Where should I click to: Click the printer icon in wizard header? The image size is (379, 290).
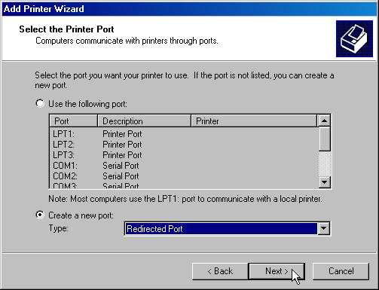tap(354, 38)
